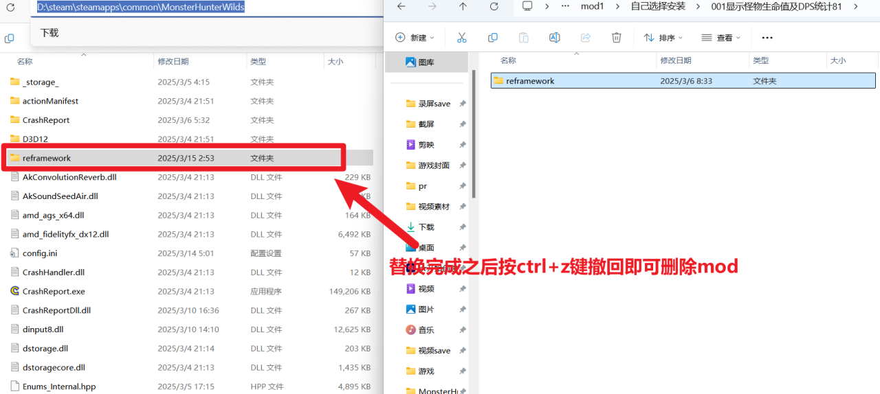Click 001显示怪物生命值及DPS统计81 breadcrumb

pyautogui.click(x=776, y=6)
